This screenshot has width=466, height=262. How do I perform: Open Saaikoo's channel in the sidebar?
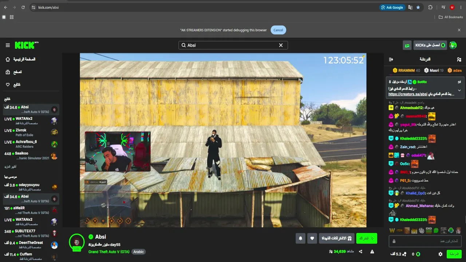[31, 156]
